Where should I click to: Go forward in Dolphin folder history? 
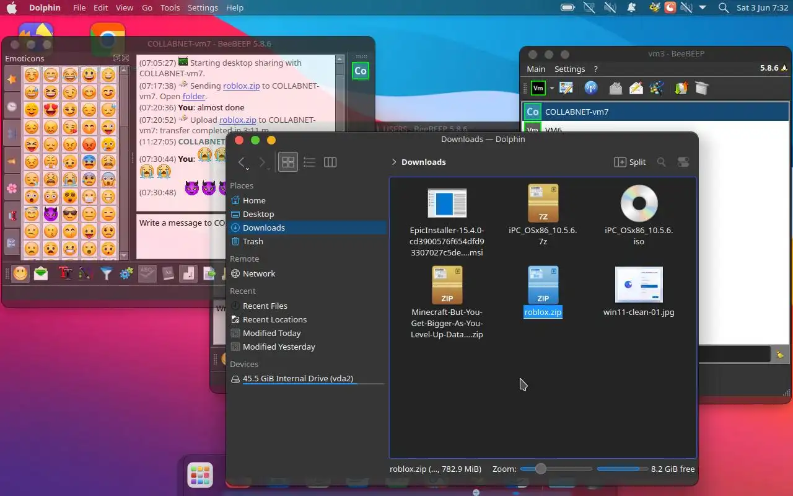[262, 162]
